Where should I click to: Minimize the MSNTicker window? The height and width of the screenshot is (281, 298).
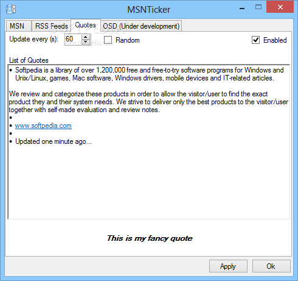(242, 8)
